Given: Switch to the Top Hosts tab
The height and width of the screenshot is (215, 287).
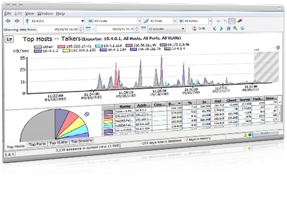Looking at the screenshot, I should click(15, 147).
